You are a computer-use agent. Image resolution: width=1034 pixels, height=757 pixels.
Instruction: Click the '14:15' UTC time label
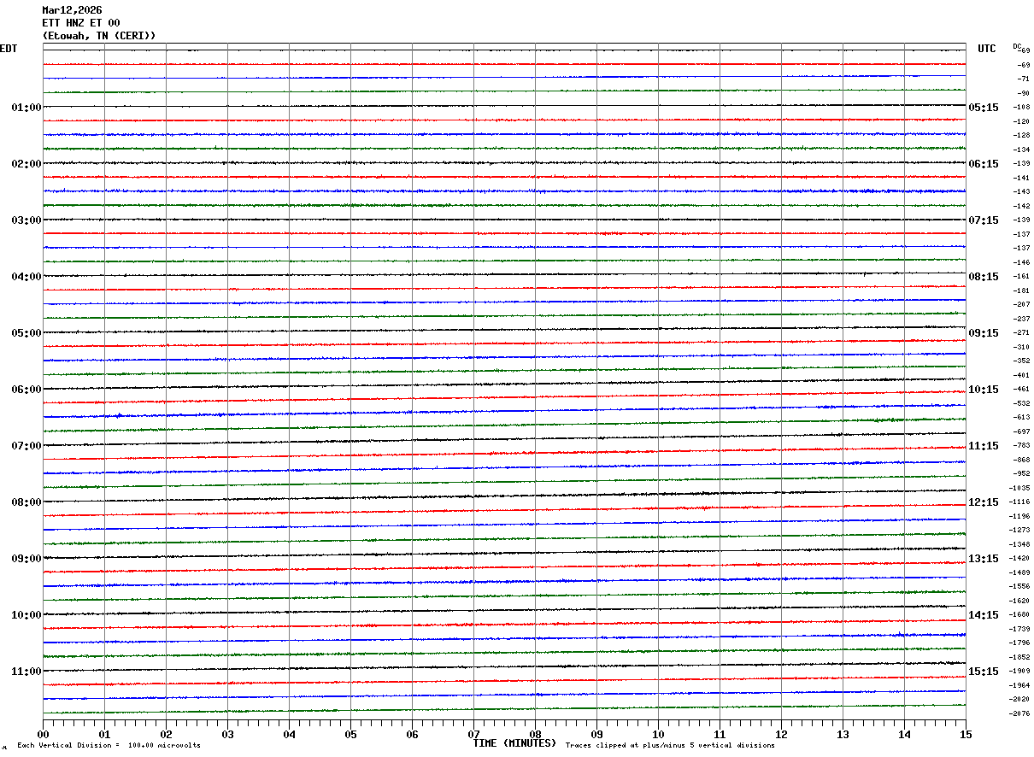(984, 615)
